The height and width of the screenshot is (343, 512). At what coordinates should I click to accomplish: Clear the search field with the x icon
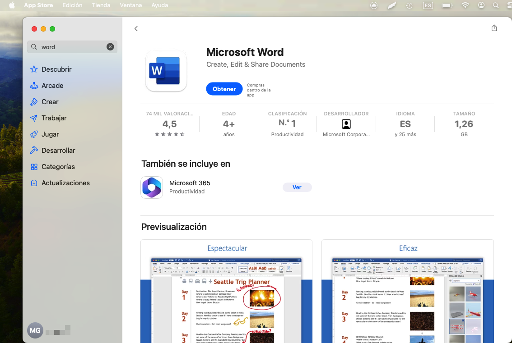(x=110, y=47)
